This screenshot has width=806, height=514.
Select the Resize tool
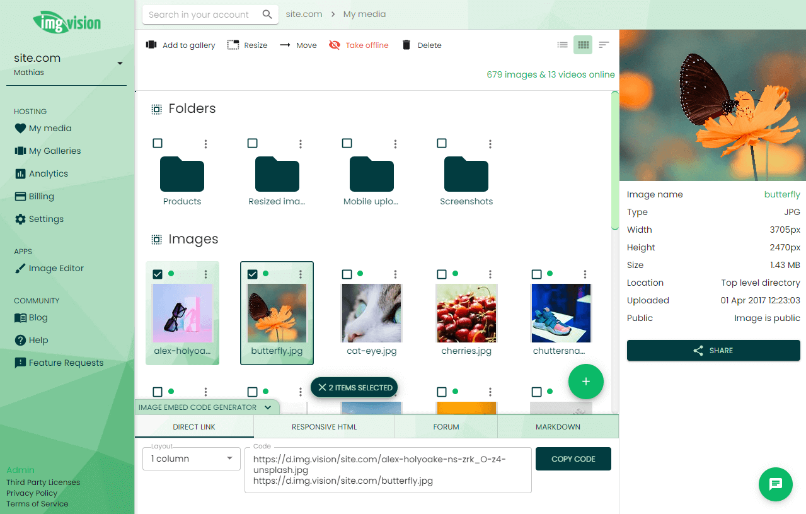pyautogui.click(x=247, y=45)
